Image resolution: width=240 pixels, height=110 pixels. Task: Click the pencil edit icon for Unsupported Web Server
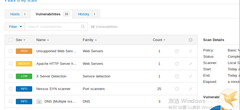(x=191, y=51)
